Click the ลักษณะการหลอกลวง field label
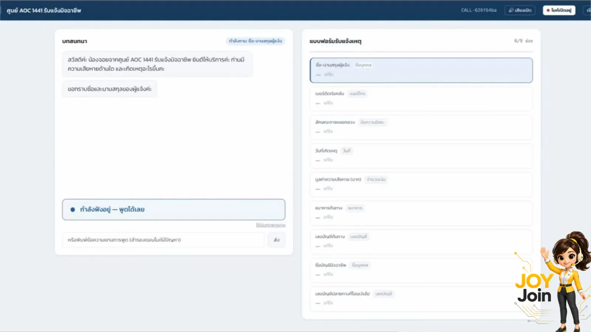 [x=335, y=122]
